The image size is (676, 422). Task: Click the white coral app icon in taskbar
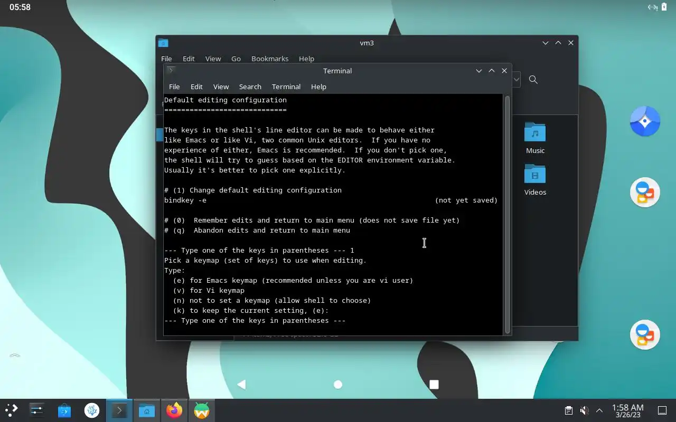[92, 410]
